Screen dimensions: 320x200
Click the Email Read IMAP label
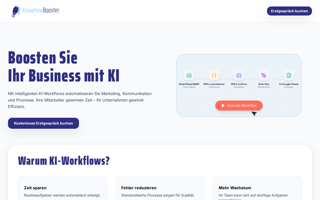click(189, 84)
